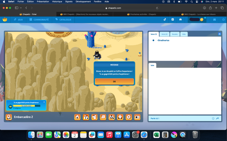Dismiss the experience points notification
This screenshot has width=227, height=141.
point(44,102)
